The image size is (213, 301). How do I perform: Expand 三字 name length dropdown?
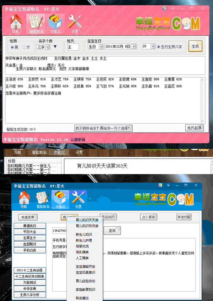[x=48, y=47]
